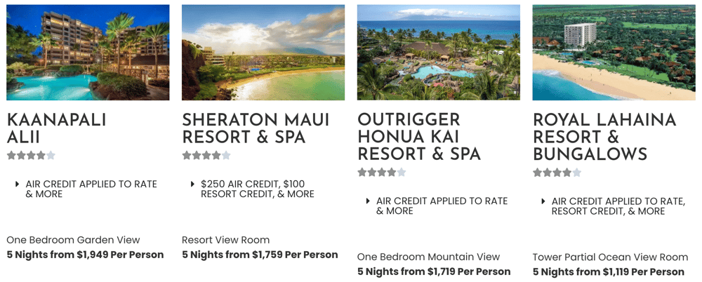Image resolution: width=702 pixels, height=282 pixels.
Task: Select 5 Nights from $1,119 price
Action: (x=609, y=271)
